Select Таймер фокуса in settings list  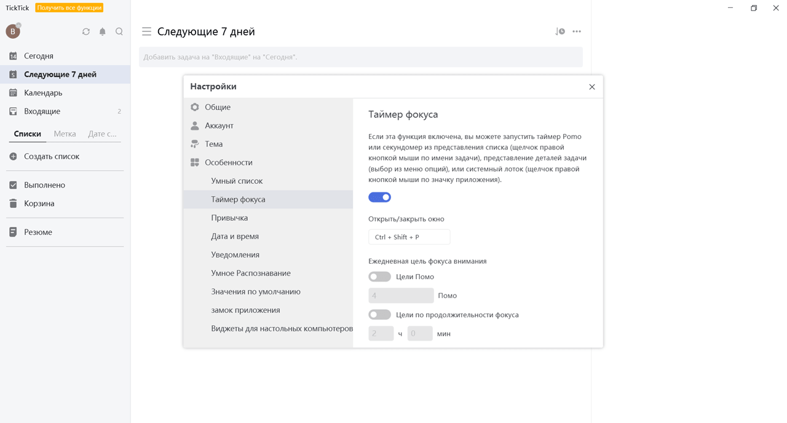(268, 199)
